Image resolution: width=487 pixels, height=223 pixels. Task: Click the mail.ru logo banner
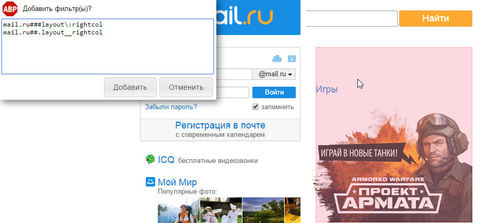pyautogui.click(x=258, y=17)
